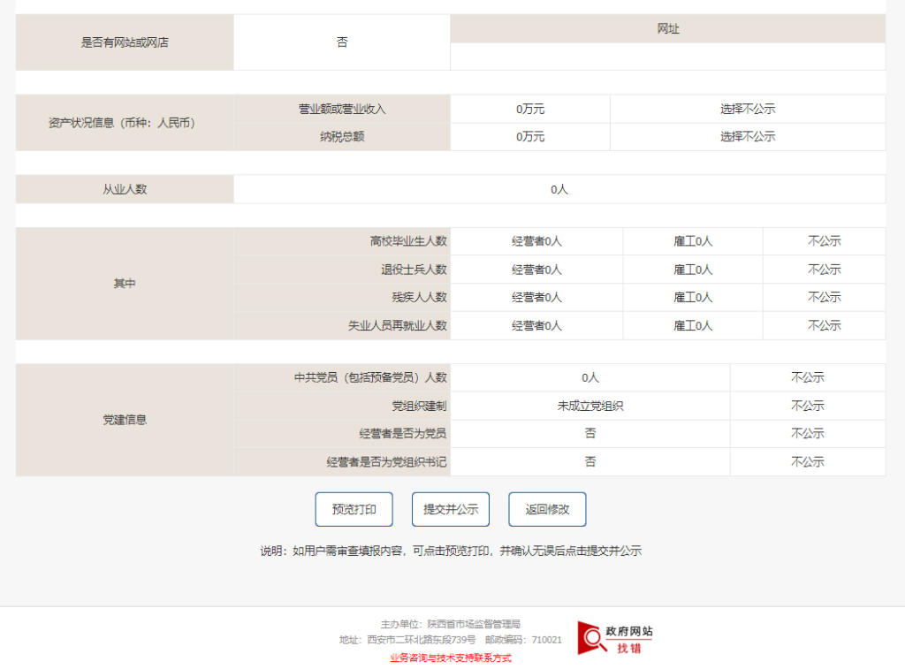The width and height of the screenshot is (905, 669).
Task: Click the 从业人数 value 0人
Action: point(559,189)
